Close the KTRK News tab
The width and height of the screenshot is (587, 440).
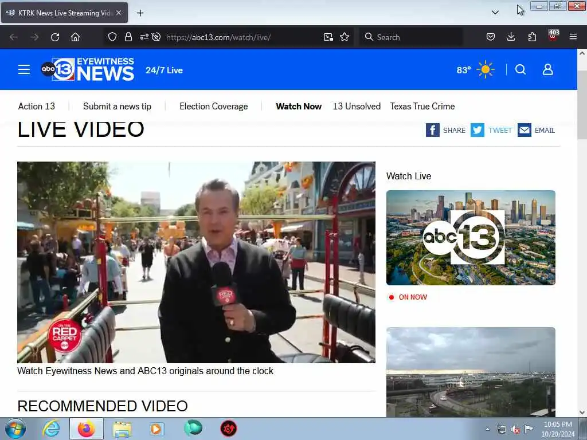pos(119,13)
